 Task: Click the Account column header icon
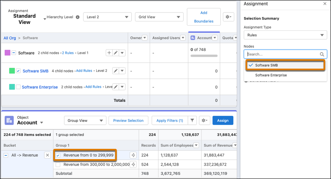(x=193, y=38)
